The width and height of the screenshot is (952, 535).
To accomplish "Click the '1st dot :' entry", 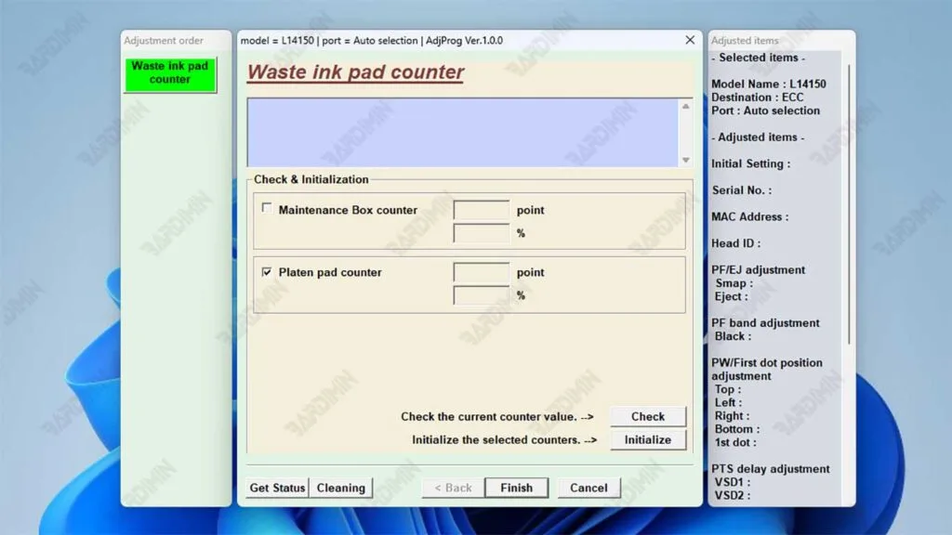I will (735, 443).
